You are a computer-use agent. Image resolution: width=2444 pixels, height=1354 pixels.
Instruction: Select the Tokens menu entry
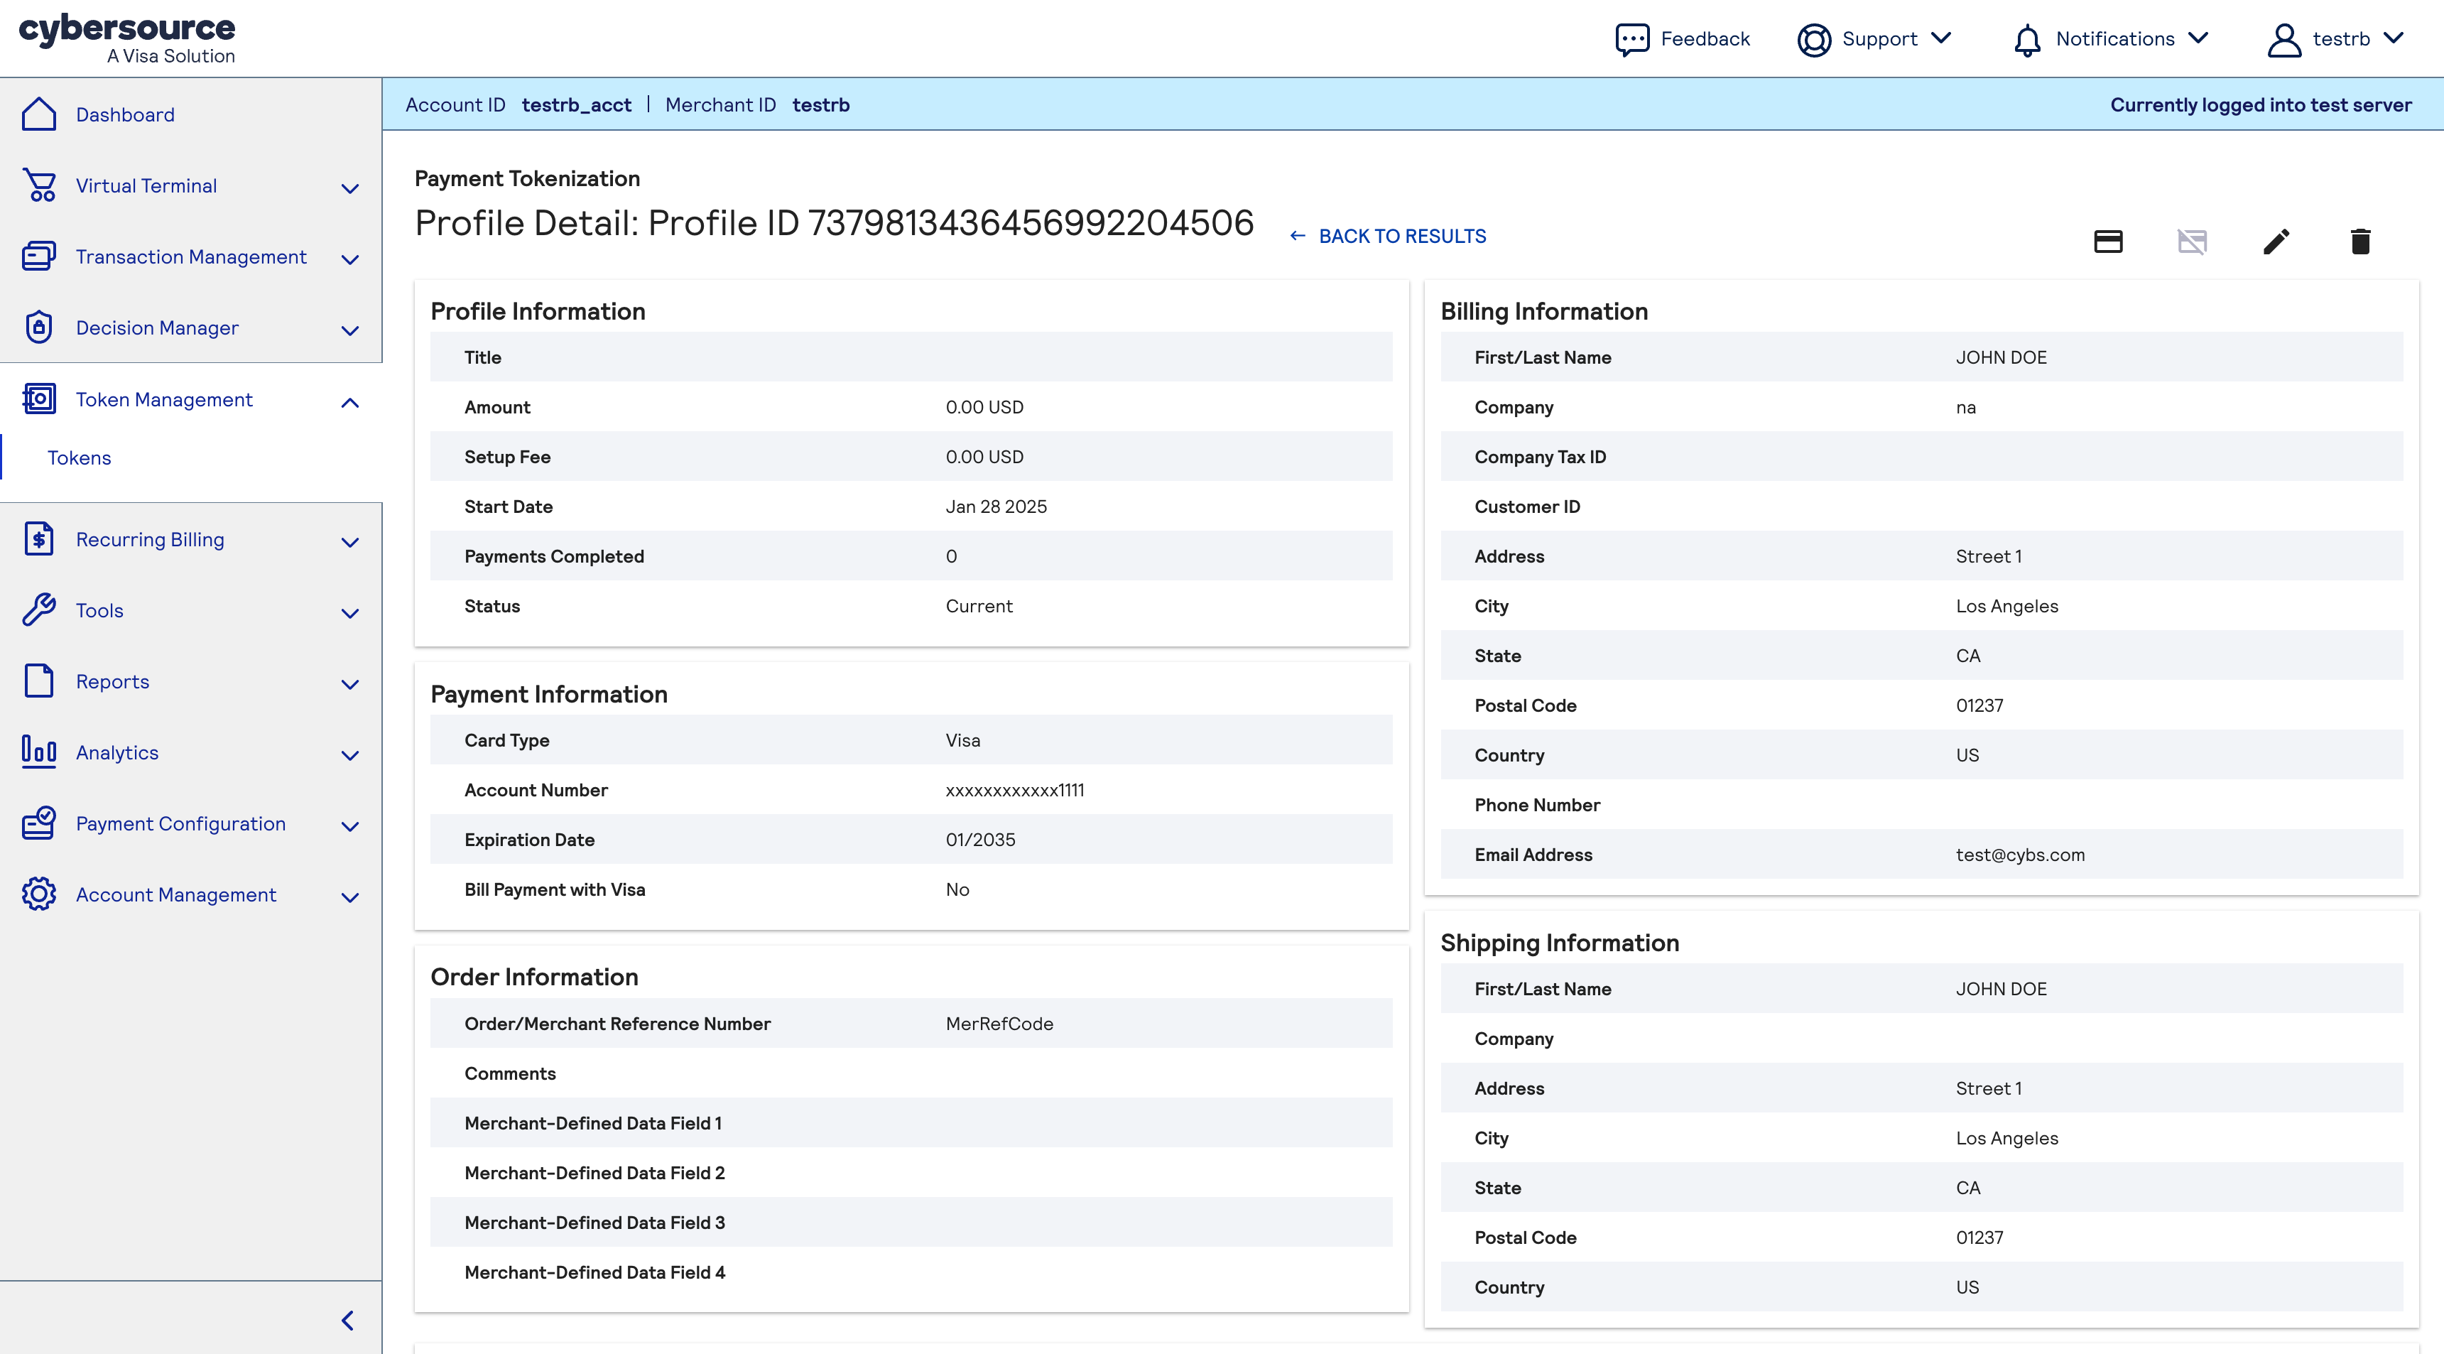[79, 457]
